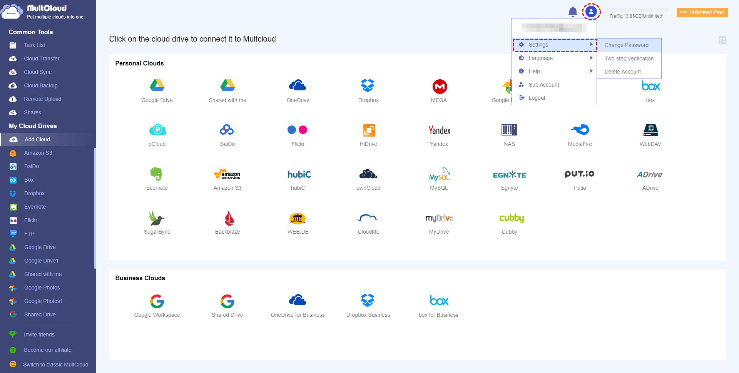Add the Flickr cloud drive
The image size is (739, 373).
pos(298,130)
